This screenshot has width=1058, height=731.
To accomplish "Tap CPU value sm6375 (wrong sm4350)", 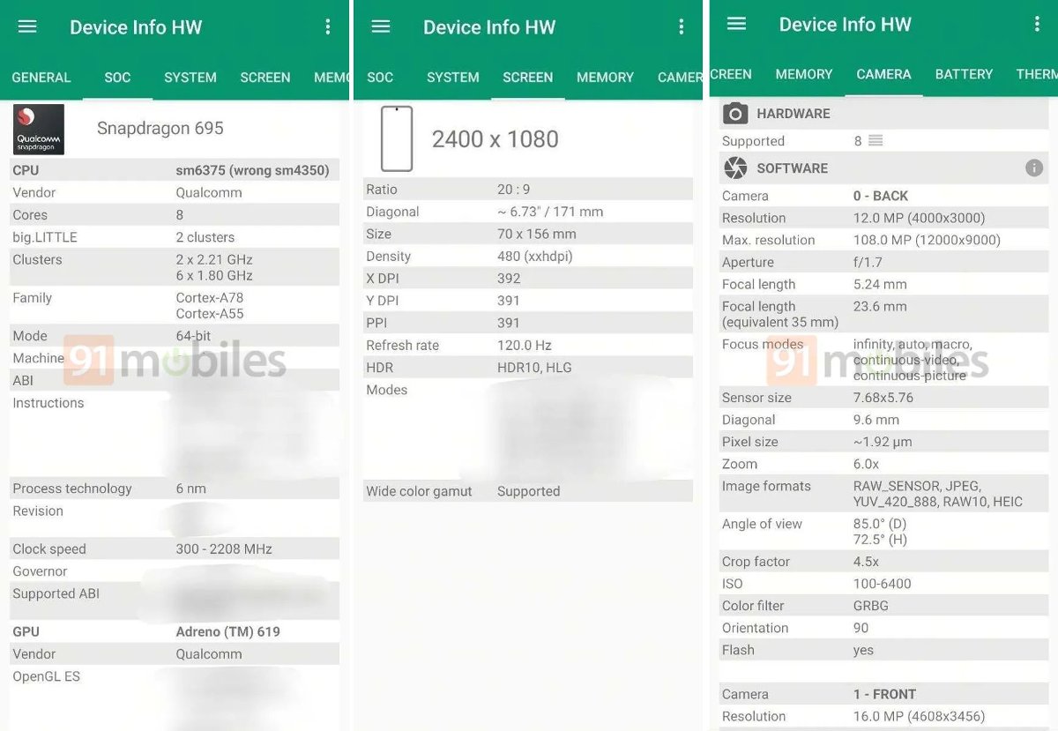I will [x=252, y=170].
